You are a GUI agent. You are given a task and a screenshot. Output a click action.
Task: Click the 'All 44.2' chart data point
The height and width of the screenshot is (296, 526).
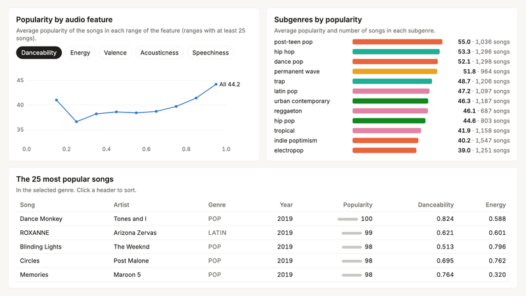216,84
